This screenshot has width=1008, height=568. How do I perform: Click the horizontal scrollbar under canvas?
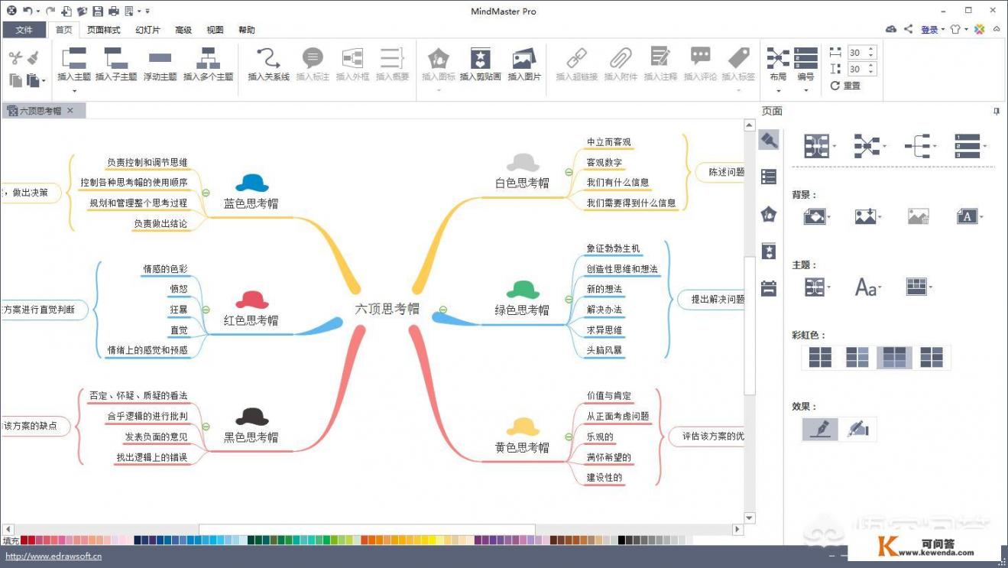coord(367,529)
